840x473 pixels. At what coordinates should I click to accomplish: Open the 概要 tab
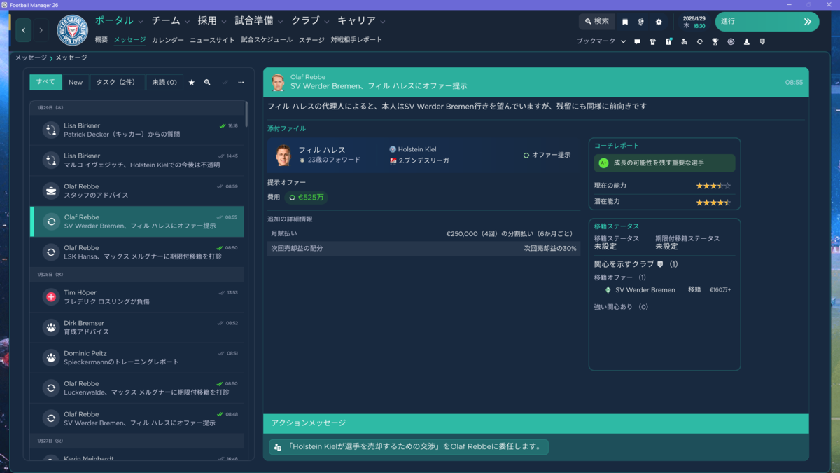pos(101,40)
